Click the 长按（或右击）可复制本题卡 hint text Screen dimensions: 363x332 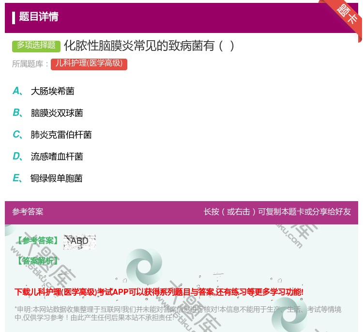pyautogui.click(x=277, y=211)
